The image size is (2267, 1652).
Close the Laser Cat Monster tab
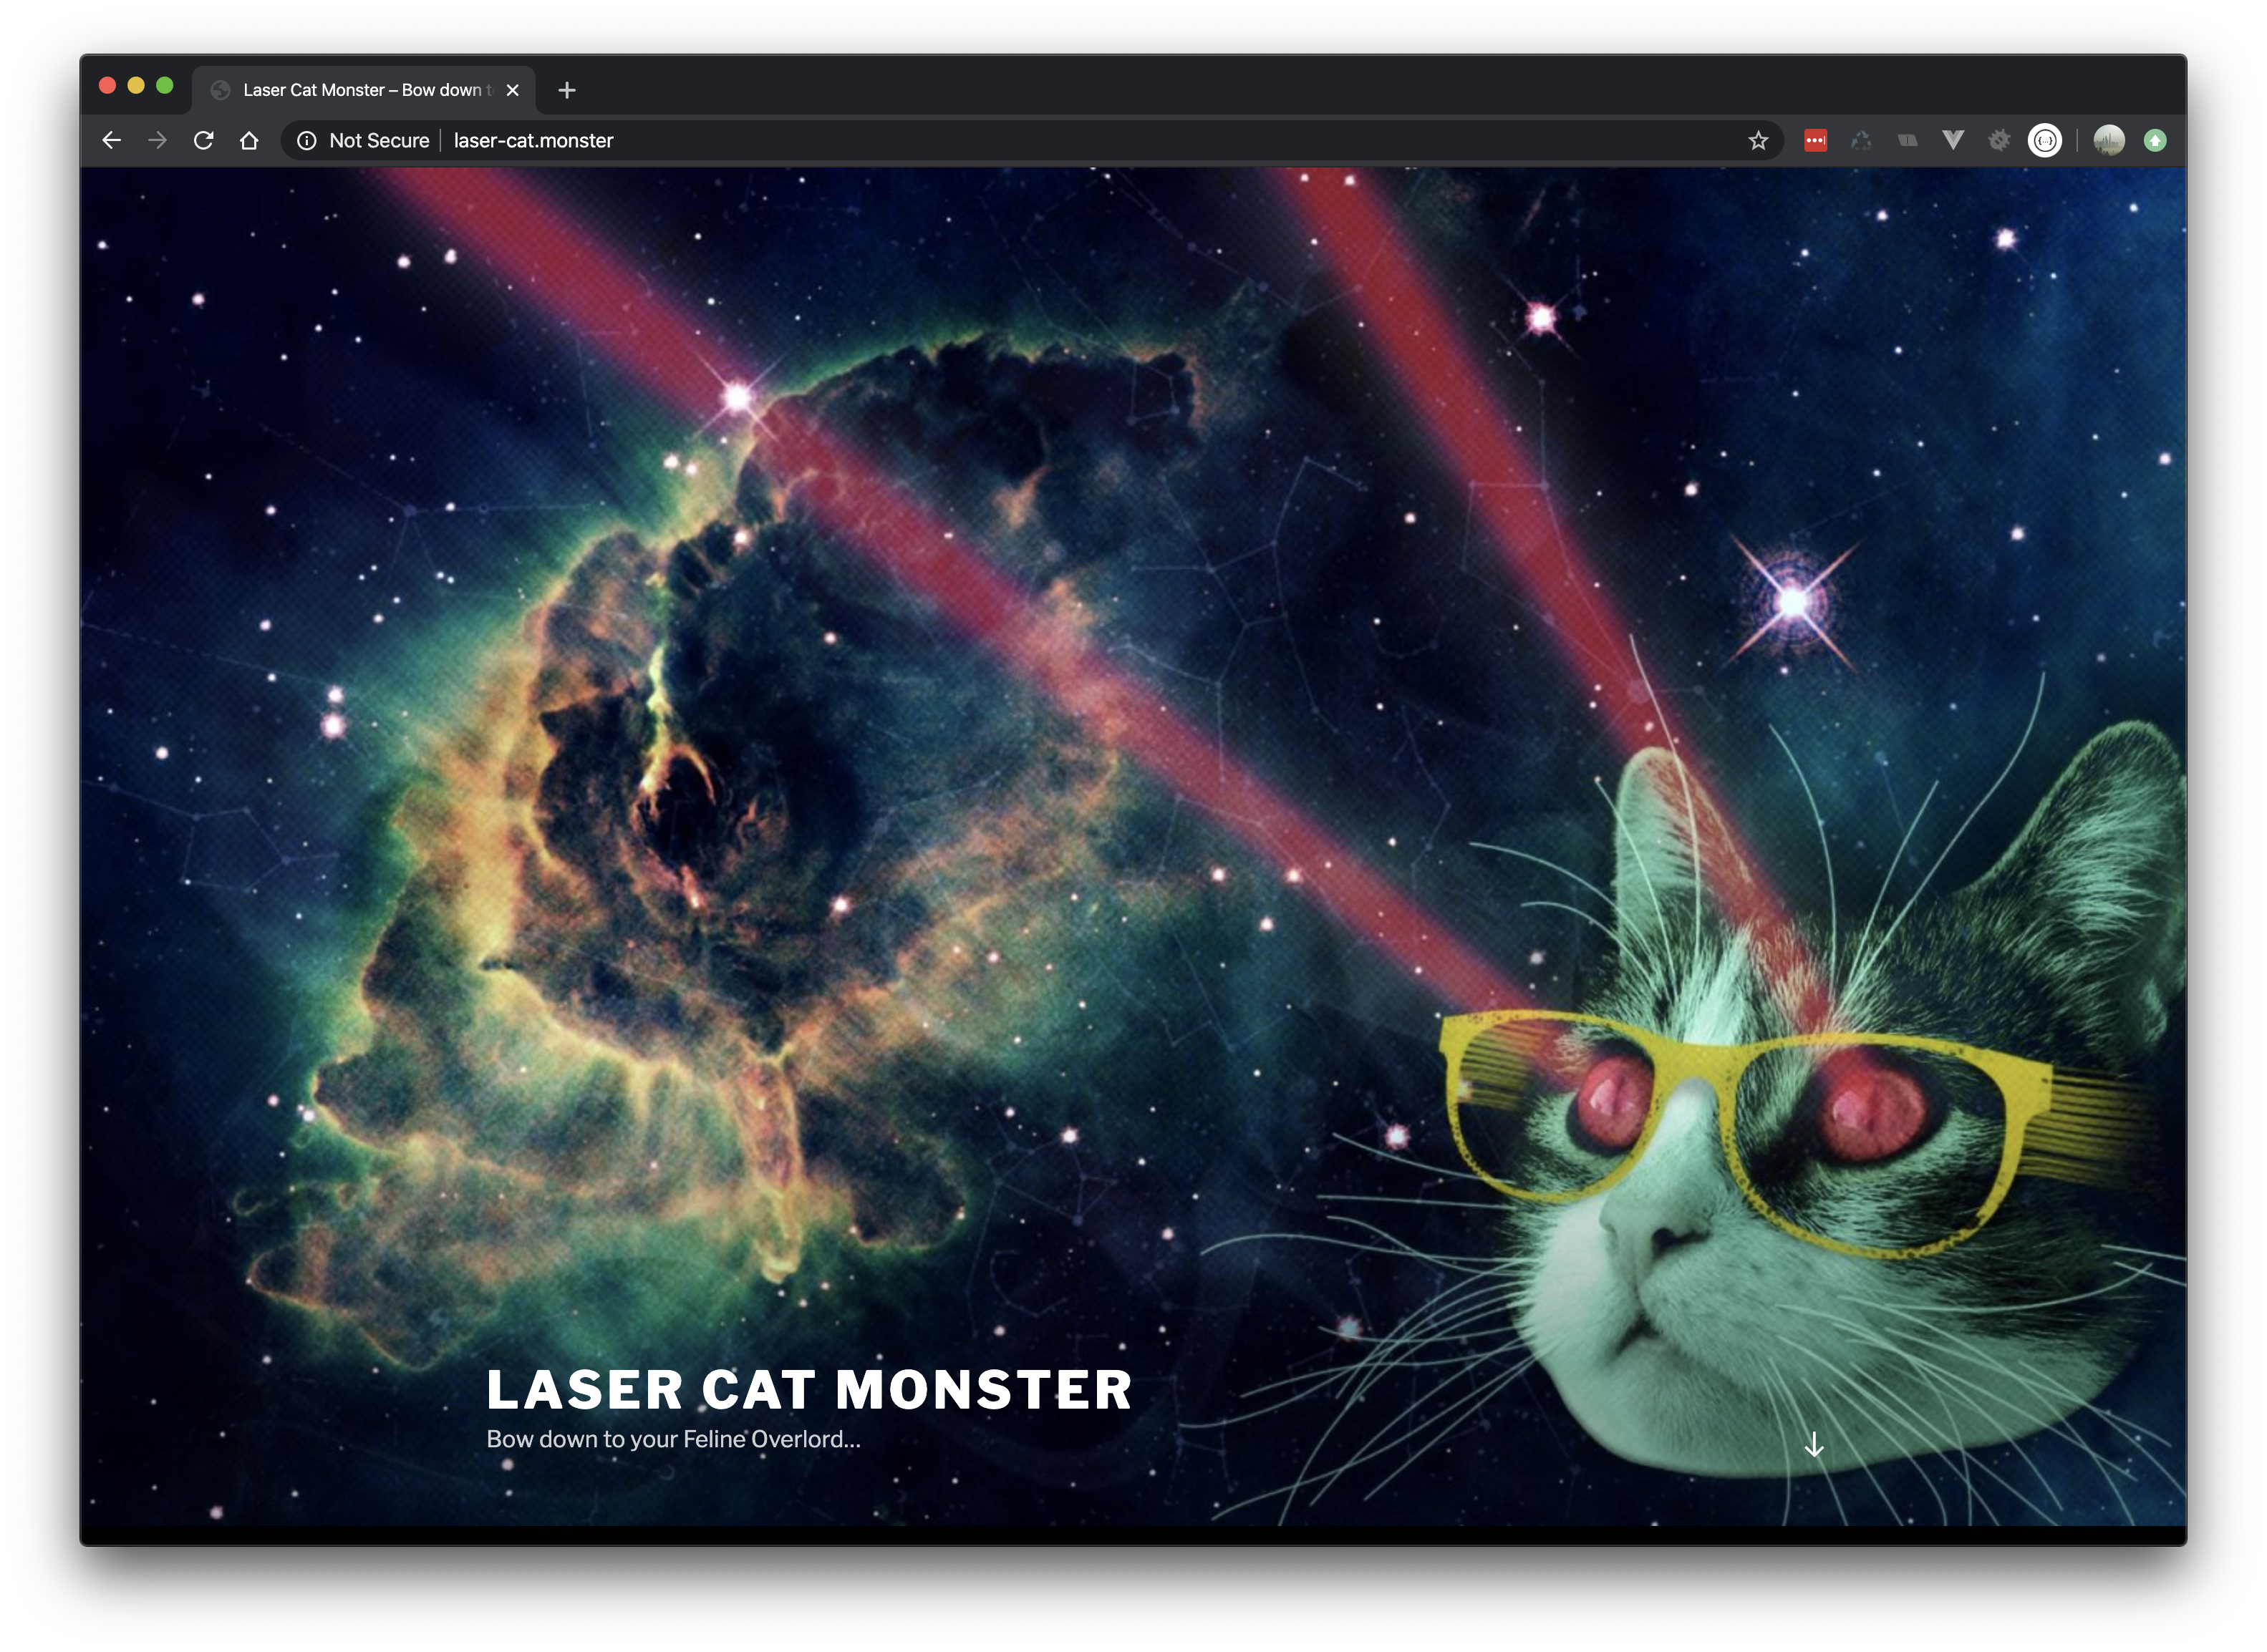[512, 91]
